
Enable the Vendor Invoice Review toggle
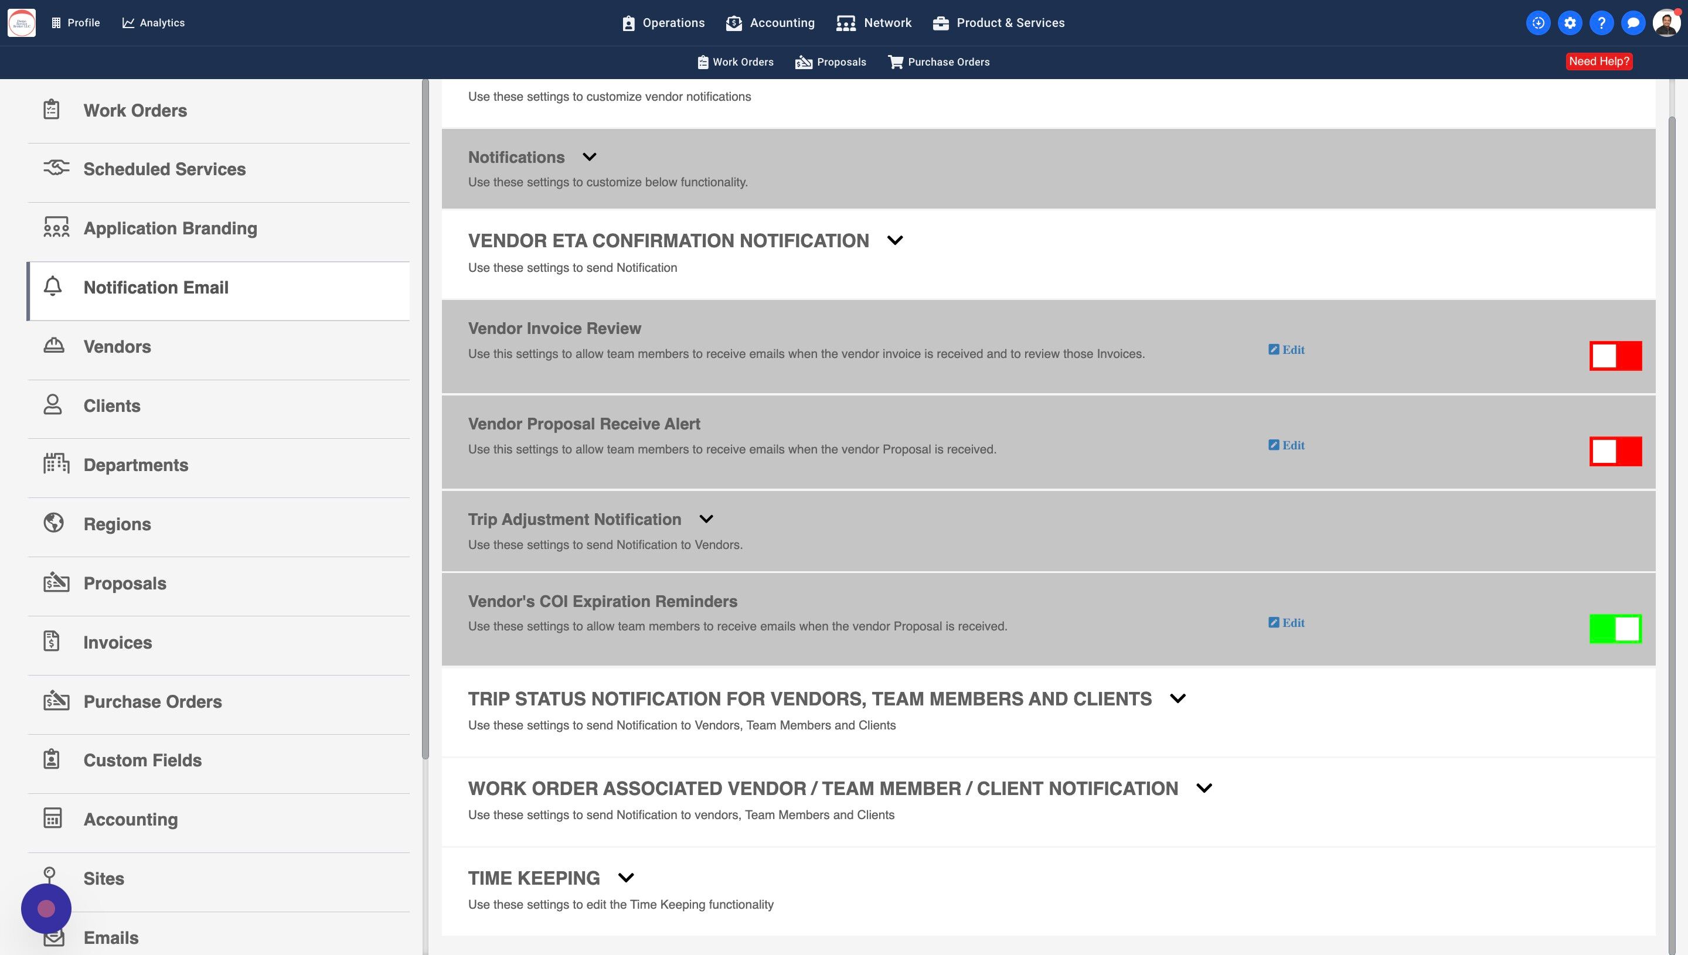click(1615, 356)
